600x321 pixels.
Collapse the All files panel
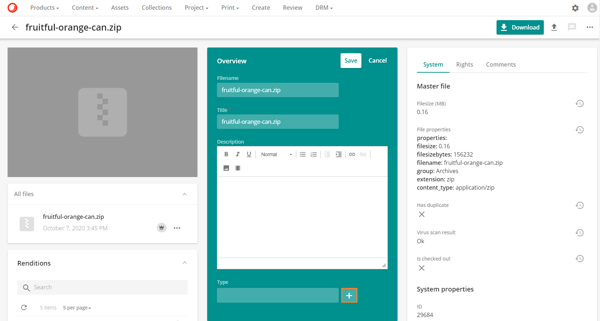(x=185, y=194)
